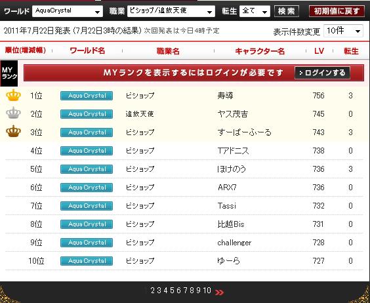Click the LV column header

tap(319, 51)
